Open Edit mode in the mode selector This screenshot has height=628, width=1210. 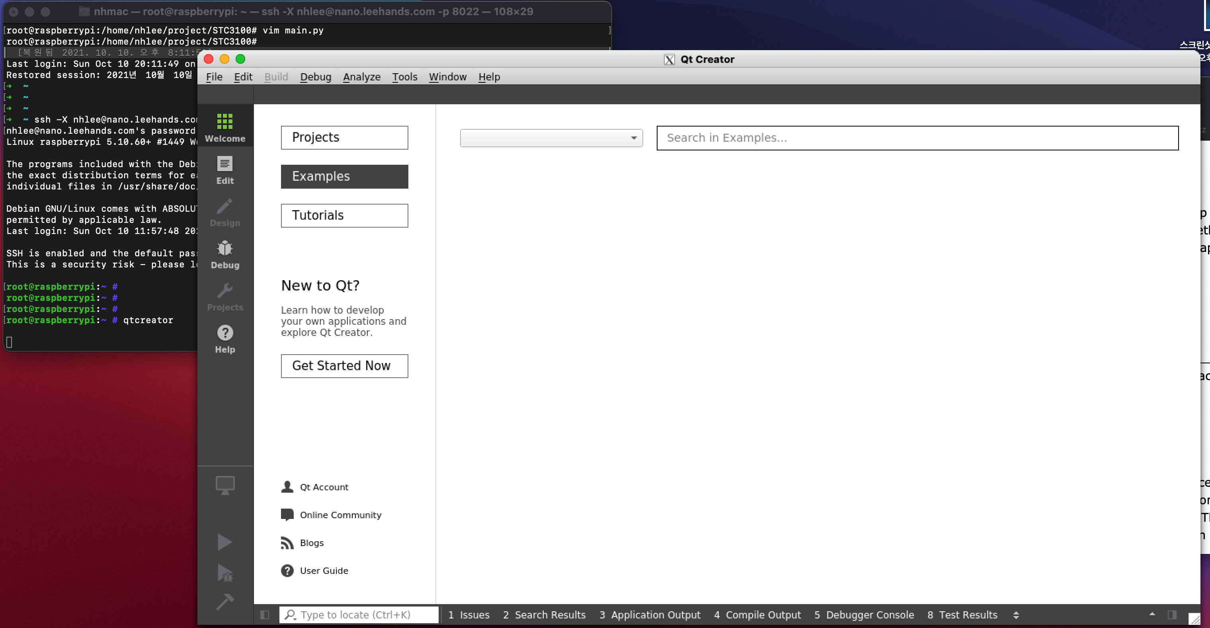tap(225, 170)
